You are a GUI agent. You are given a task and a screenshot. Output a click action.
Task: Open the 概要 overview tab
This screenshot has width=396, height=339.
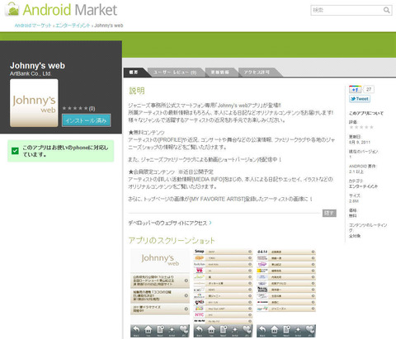coord(134,73)
